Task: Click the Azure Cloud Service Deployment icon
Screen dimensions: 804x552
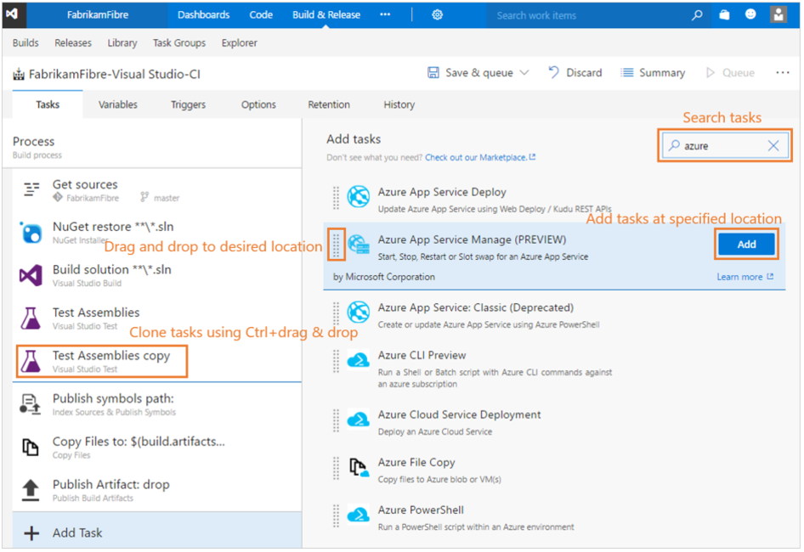Action: point(359,420)
